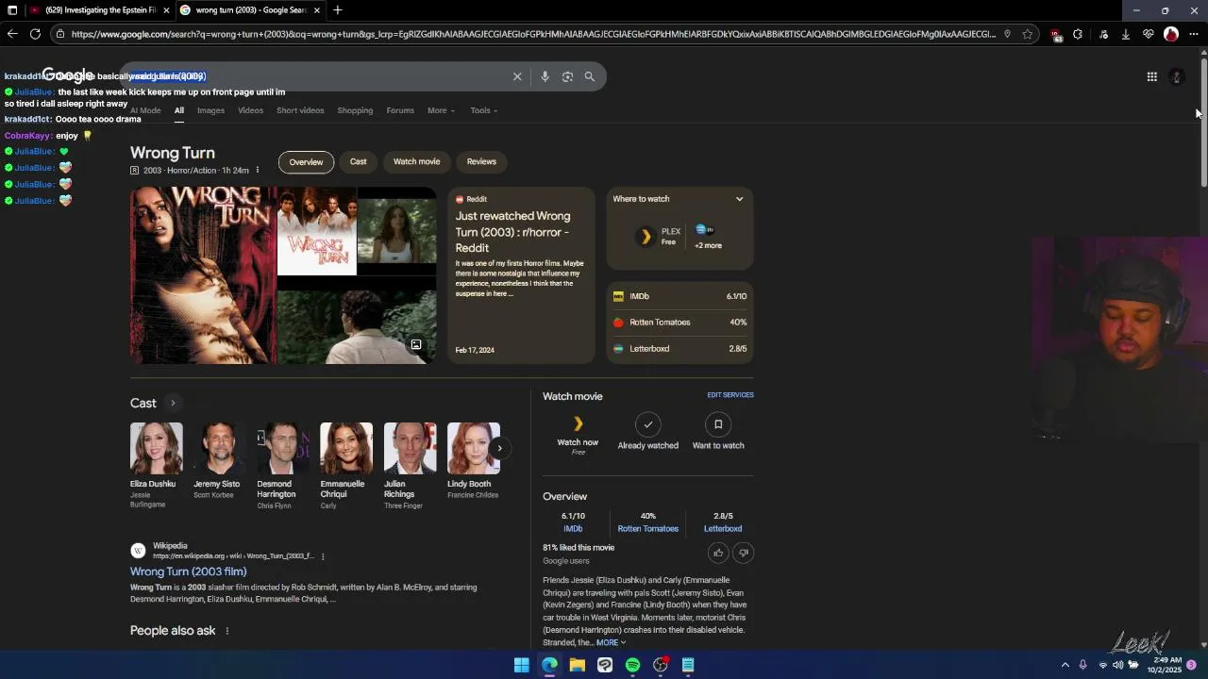This screenshot has height=679, width=1208.
Task: Select the Watch movie chip
Action: tap(416, 161)
